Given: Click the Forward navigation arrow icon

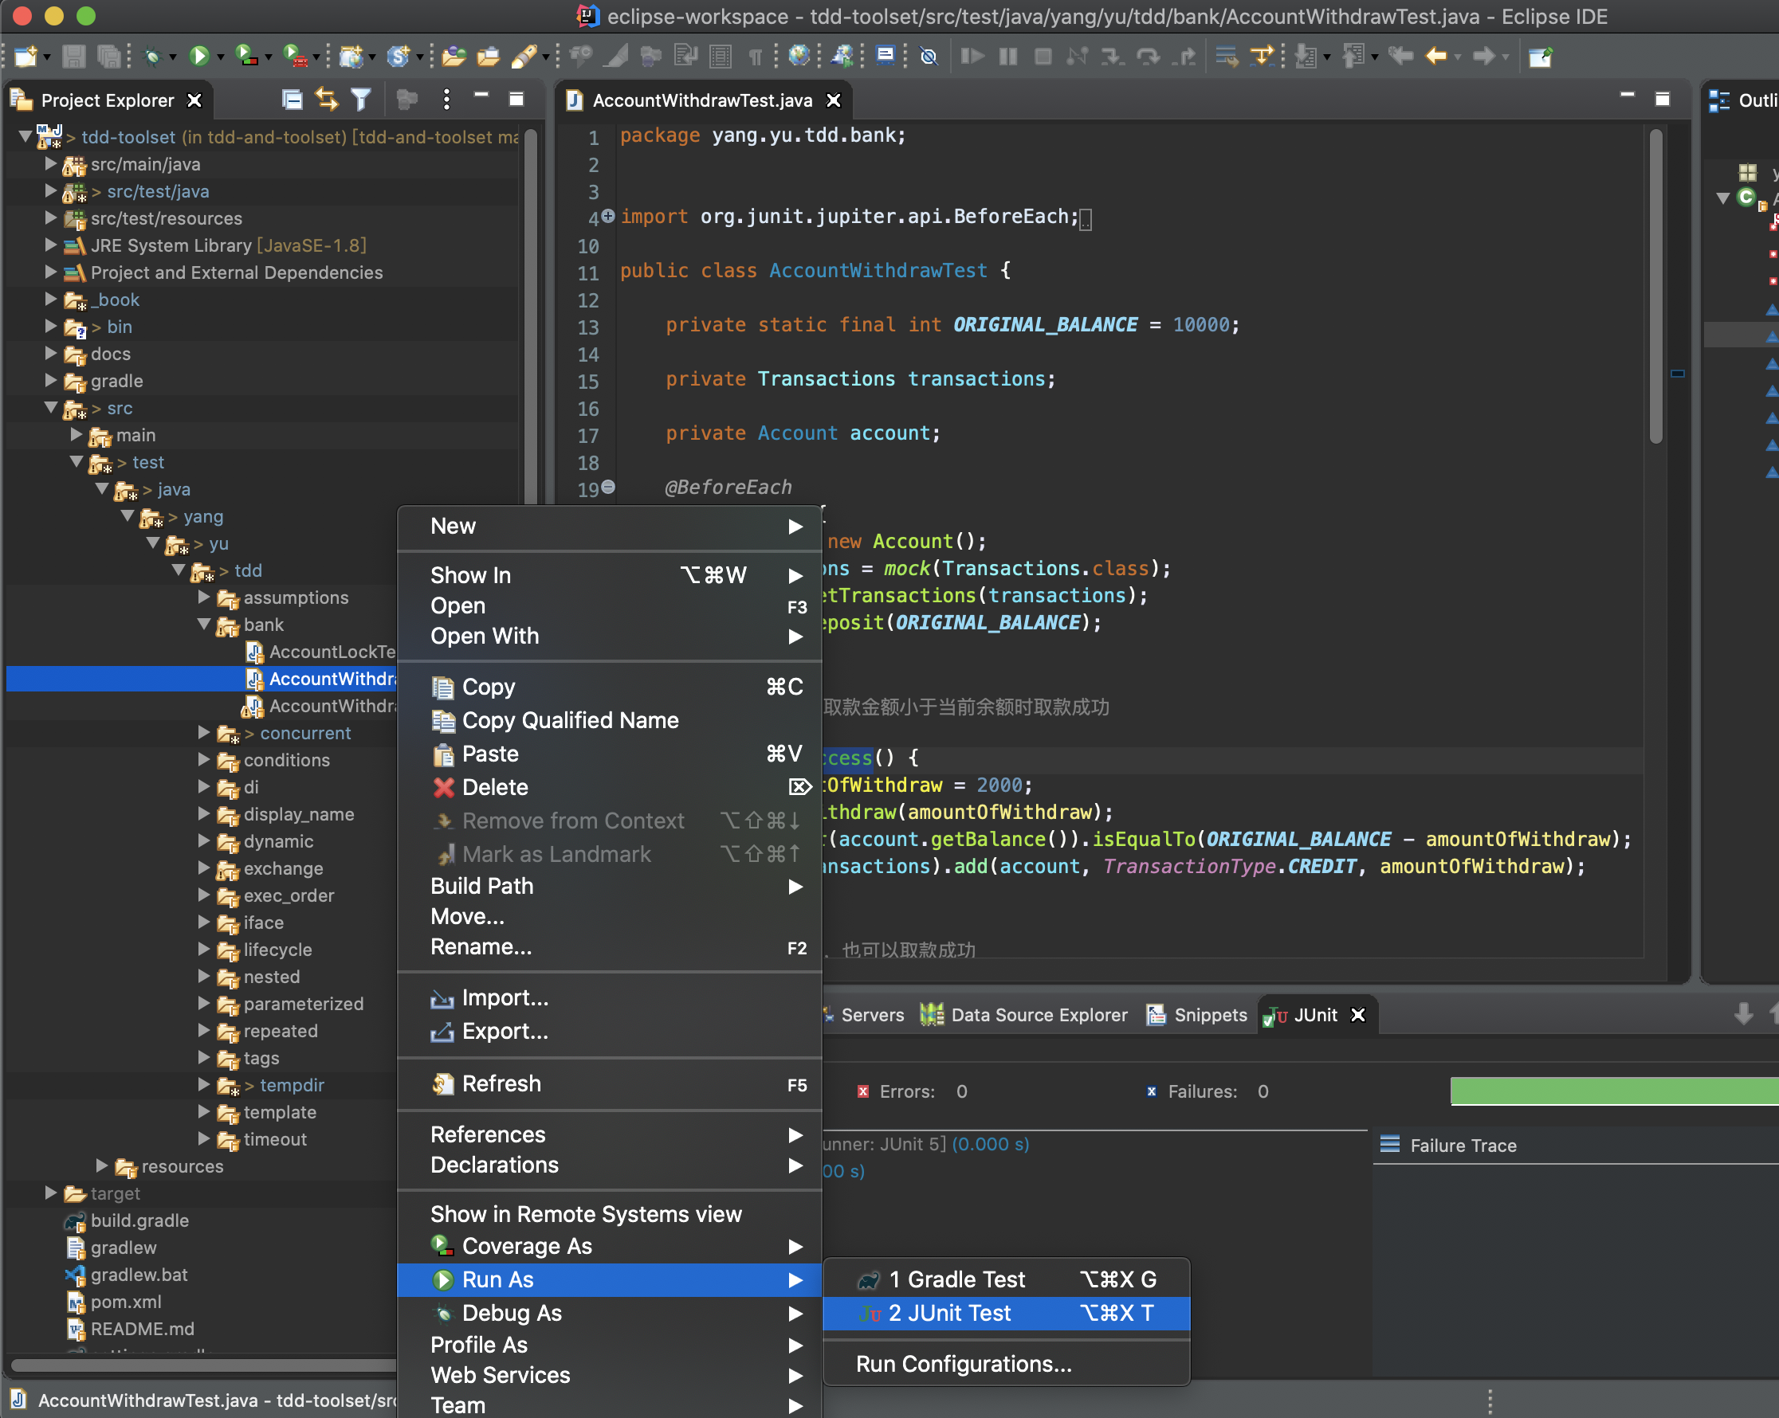Looking at the screenshot, I should (x=1484, y=56).
